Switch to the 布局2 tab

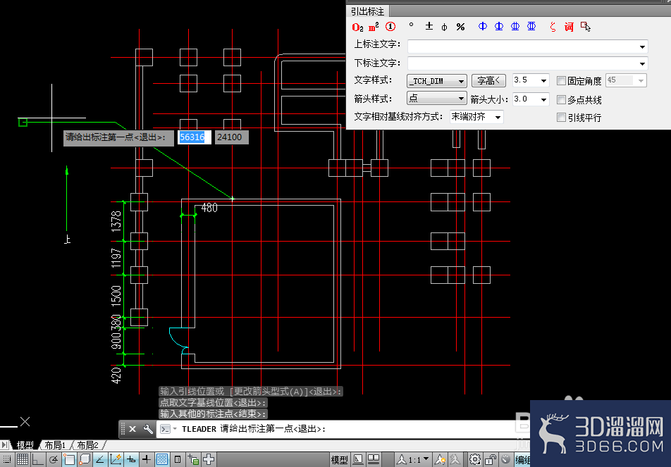point(87,445)
